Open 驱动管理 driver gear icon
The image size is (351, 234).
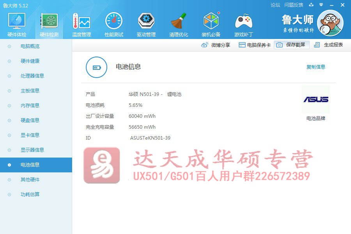(x=146, y=21)
